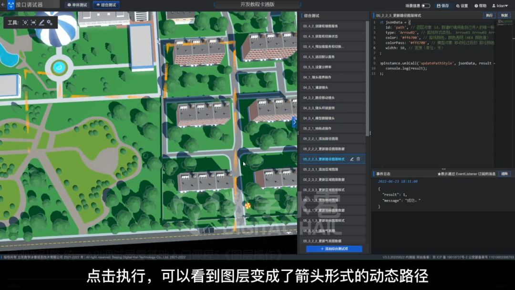Select the 03_4_3_获取和切换状态 item
The height and width of the screenshot is (290, 515).
pos(332,36)
